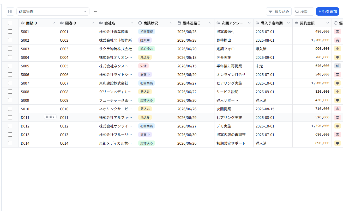
Task: Click the 未定 cell in row S005
Action: point(273,66)
